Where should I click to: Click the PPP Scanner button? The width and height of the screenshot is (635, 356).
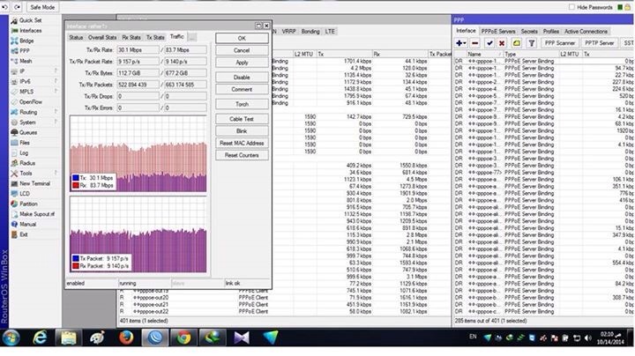[559, 43]
